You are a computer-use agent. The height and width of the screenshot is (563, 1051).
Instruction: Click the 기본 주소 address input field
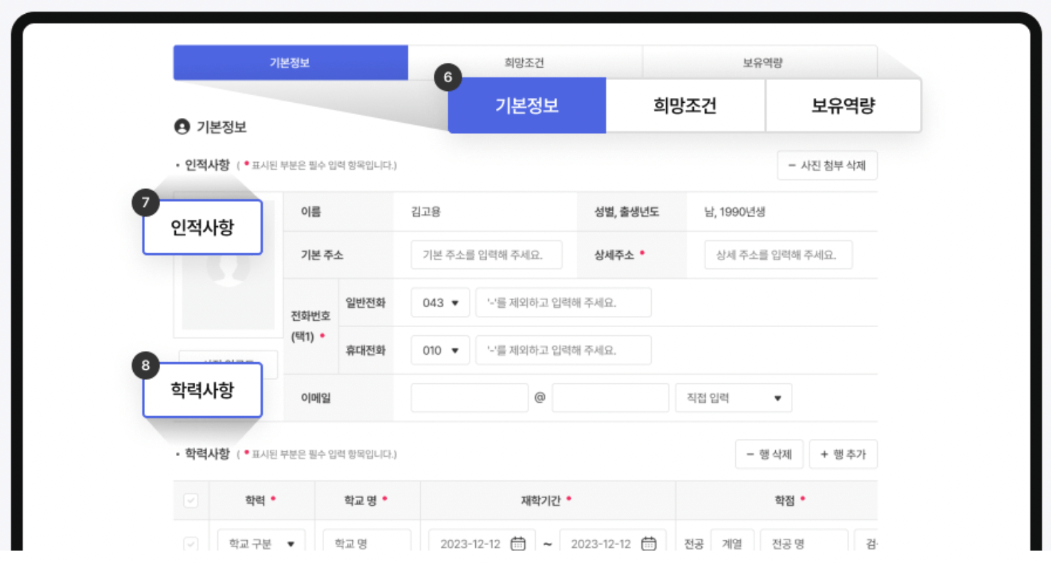486,254
